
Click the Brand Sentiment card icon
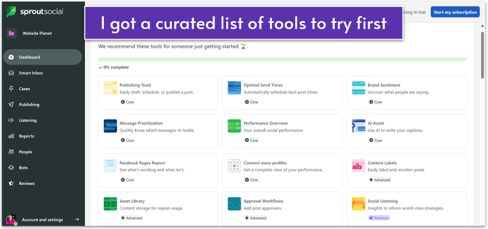click(x=358, y=88)
